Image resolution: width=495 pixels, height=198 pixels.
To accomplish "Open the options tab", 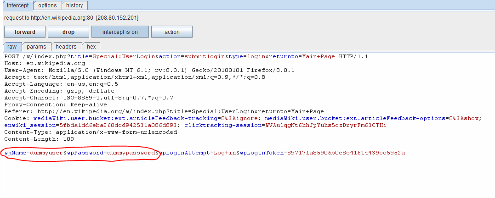I will [x=47, y=5].
